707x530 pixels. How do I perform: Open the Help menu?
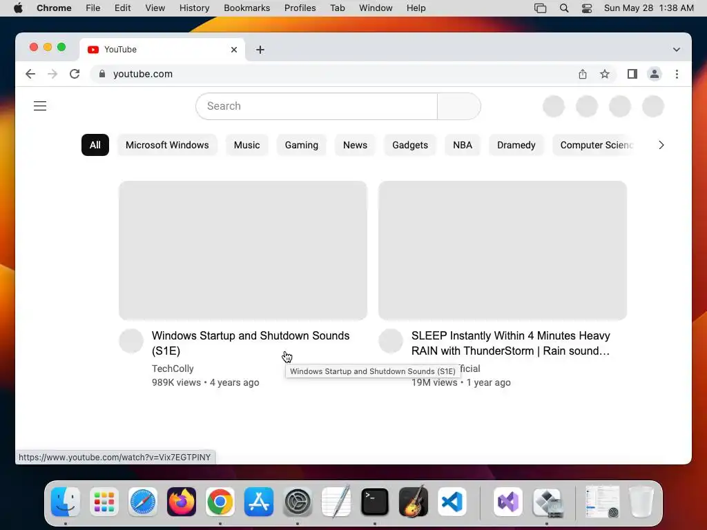pyautogui.click(x=416, y=8)
